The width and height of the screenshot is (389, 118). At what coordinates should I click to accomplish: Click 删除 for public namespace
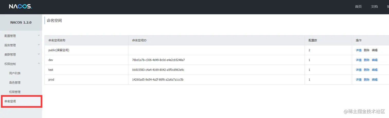367,50
